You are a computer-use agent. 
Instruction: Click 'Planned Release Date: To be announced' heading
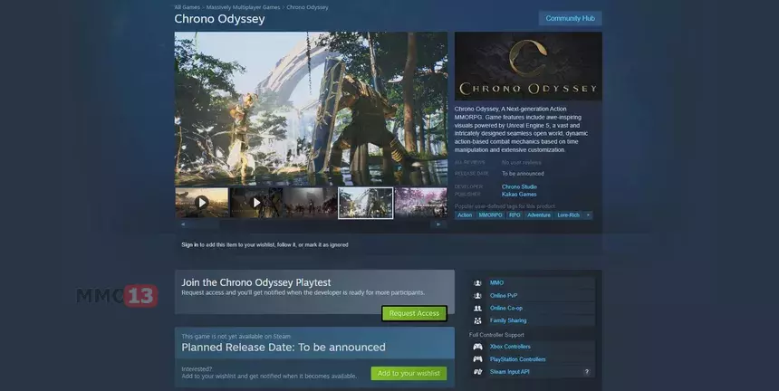(284, 348)
